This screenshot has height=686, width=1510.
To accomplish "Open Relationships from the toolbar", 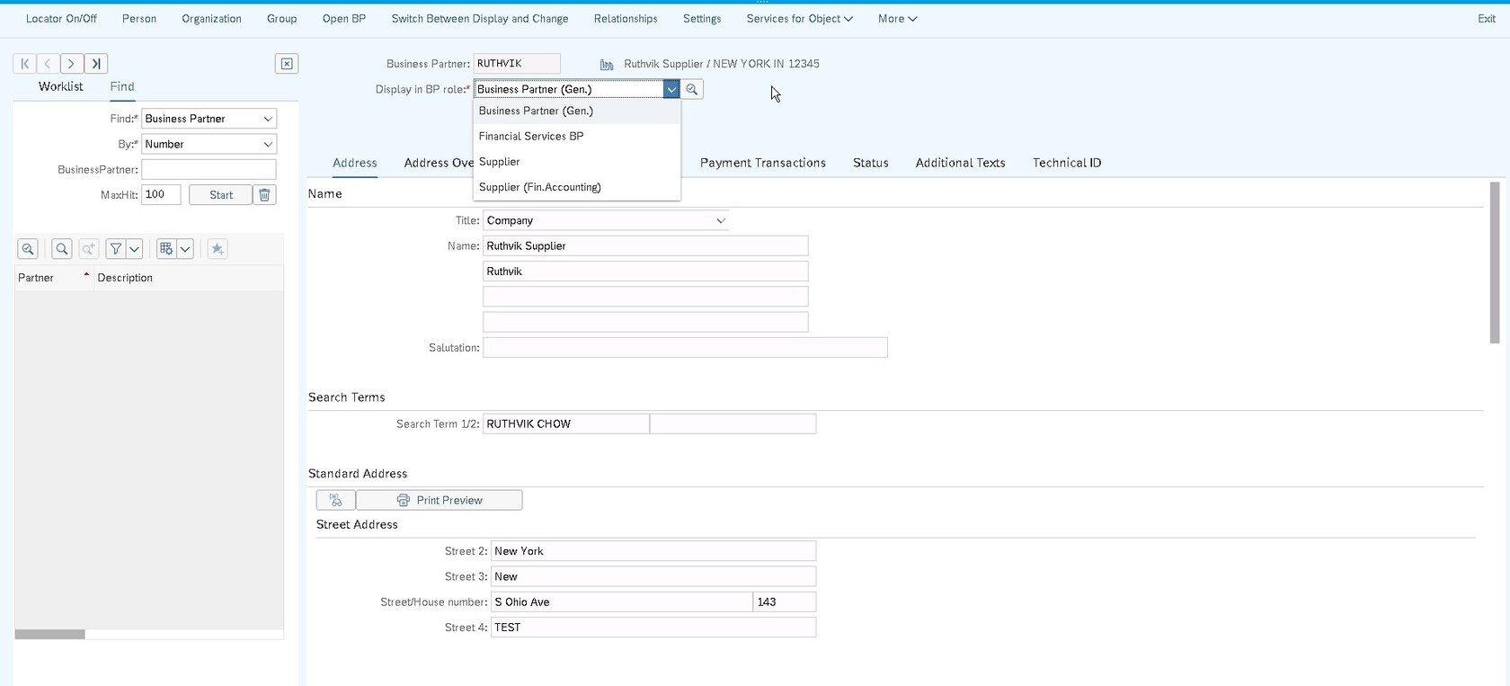I will click(x=626, y=19).
